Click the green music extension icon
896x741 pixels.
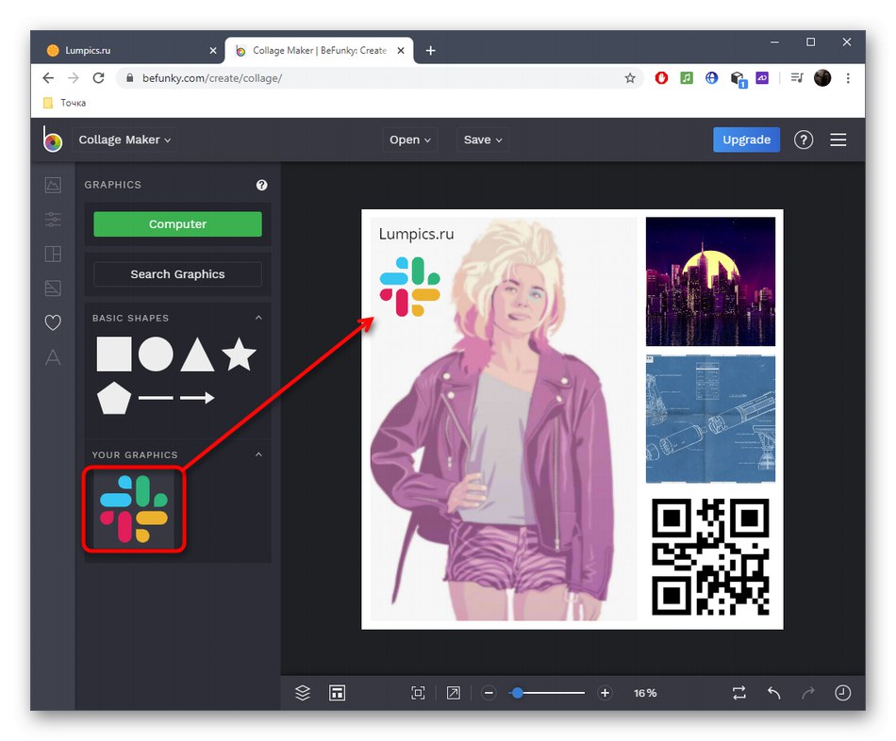[x=687, y=77]
